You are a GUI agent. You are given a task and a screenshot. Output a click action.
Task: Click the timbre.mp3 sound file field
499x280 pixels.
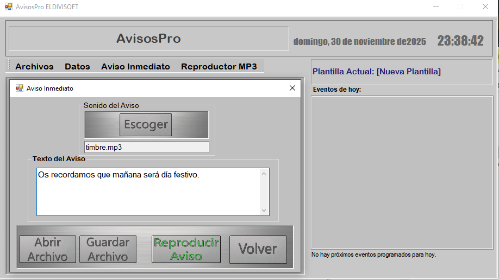[146, 147]
